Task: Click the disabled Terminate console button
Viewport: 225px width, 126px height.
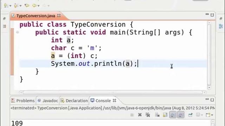Action: click(132, 115)
